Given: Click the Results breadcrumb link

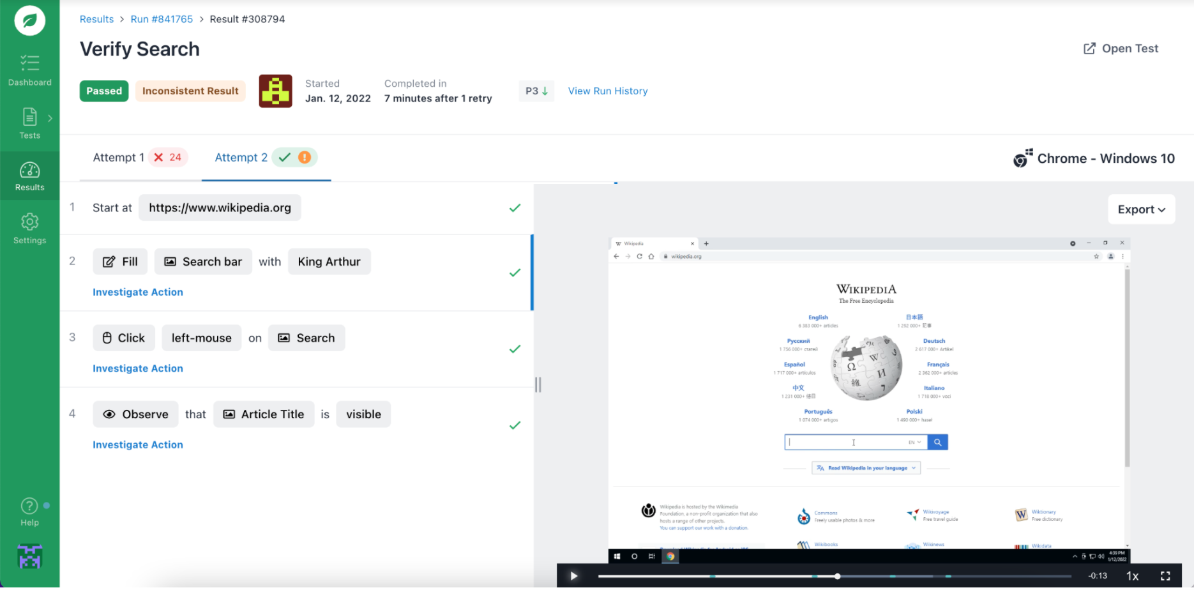Looking at the screenshot, I should (96, 19).
